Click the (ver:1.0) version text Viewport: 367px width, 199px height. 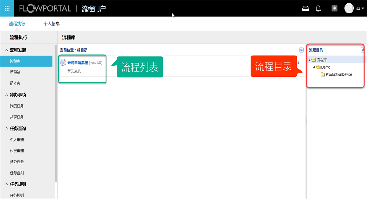[96, 63]
